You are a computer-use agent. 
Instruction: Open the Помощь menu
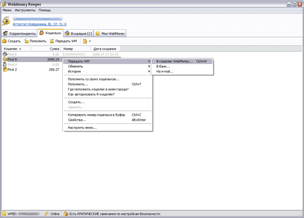45,10
